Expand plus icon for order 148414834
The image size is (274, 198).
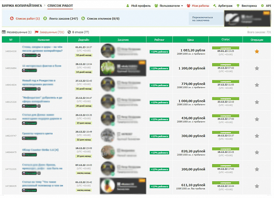pos(39,89)
